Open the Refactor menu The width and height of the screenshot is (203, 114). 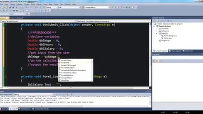19,4
